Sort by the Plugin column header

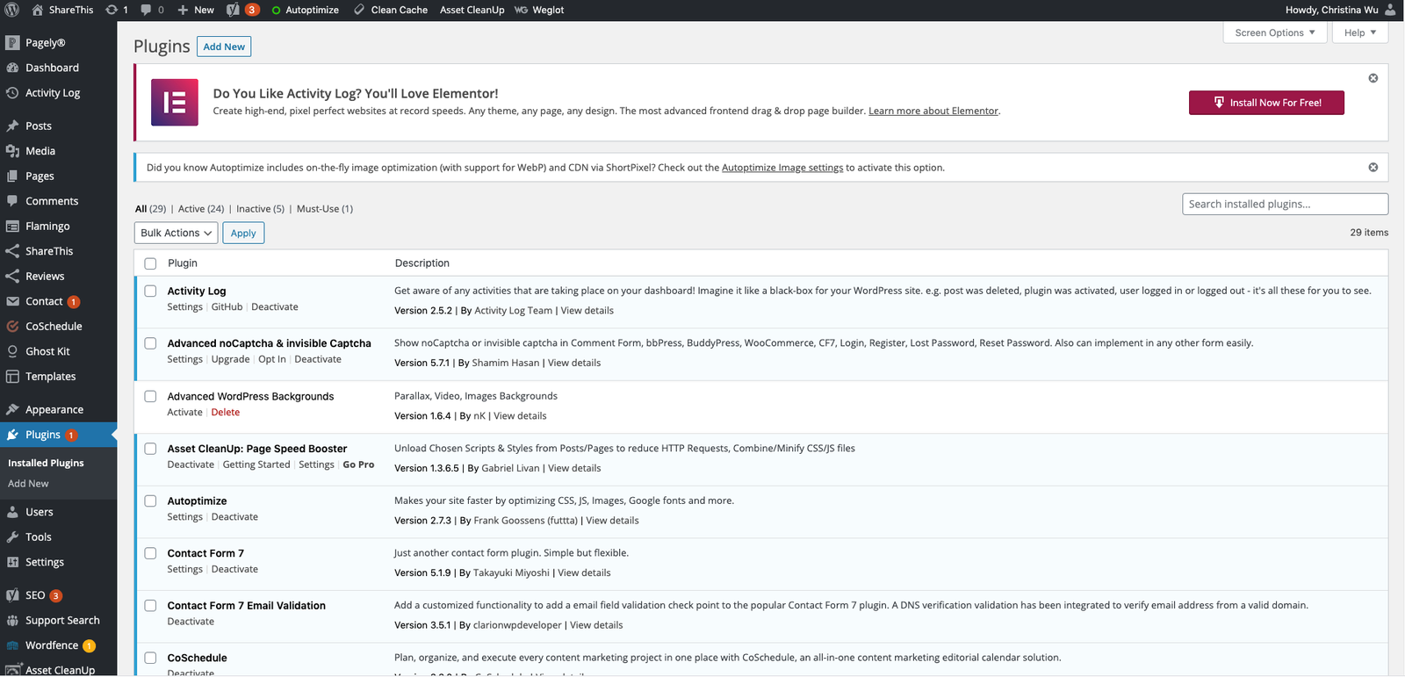point(183,263)
